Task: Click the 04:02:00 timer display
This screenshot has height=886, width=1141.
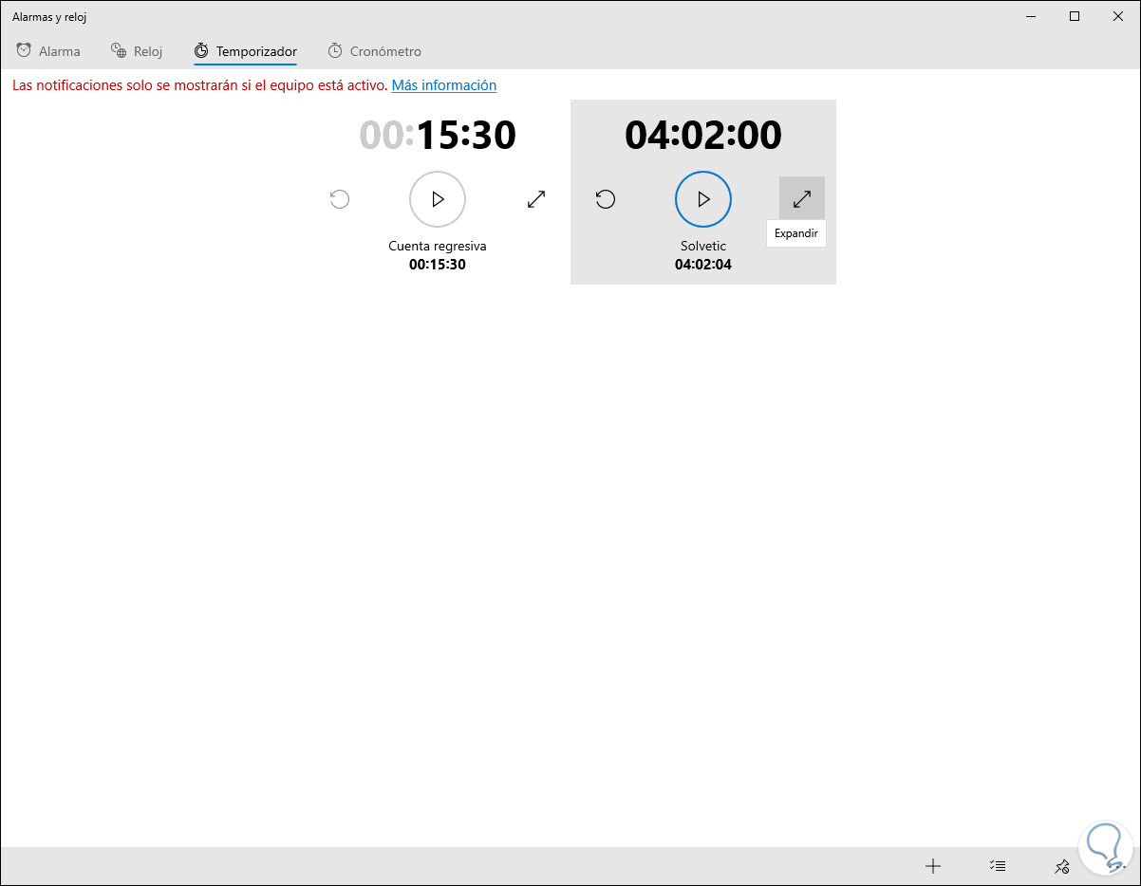Action: pos(702,135)
